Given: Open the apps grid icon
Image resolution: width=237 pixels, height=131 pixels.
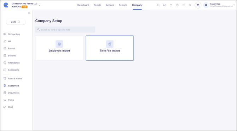Looking at the screenshot, I should pyautogui.click(x=184, y=5).
